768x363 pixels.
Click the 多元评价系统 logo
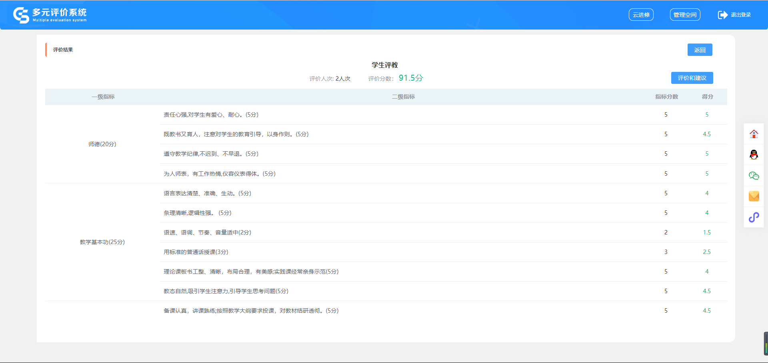pos(50,15)
